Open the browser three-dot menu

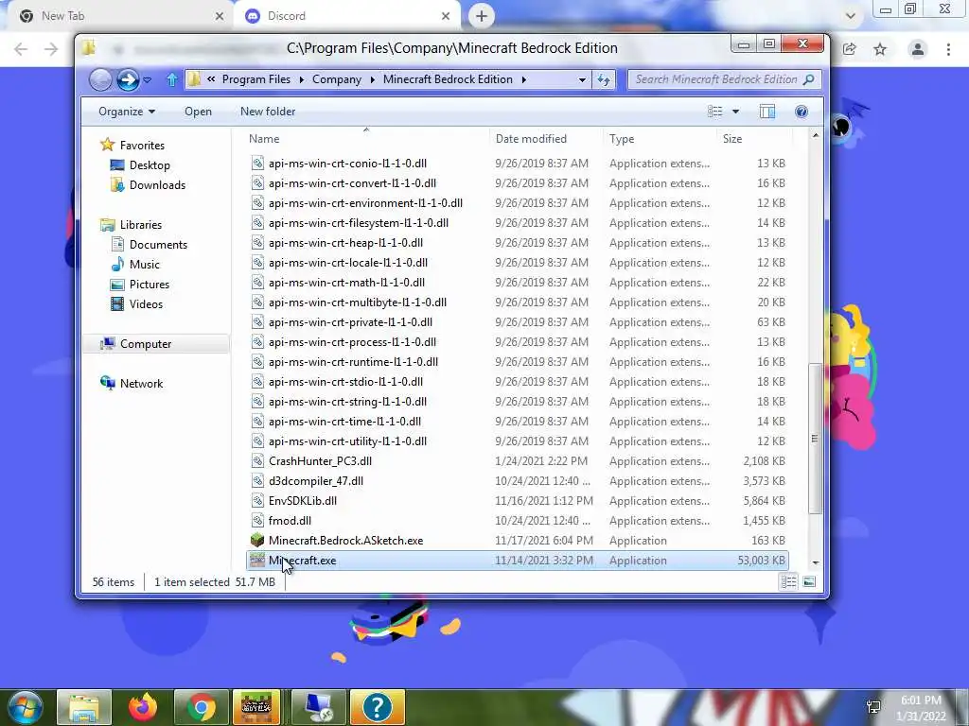point(948,49)
